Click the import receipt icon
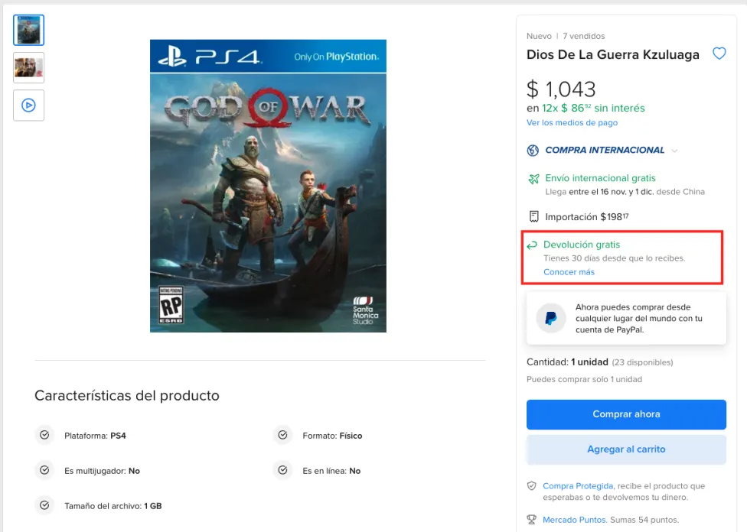This screenshot has width=747, height=532. tap(533, 216)
